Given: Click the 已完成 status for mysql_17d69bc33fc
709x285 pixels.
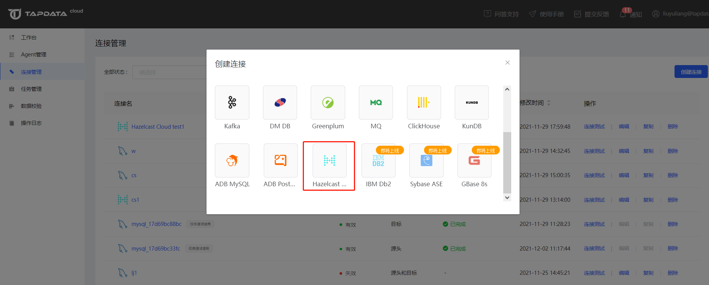Looking at the screenshot, I should click(454, 249).
